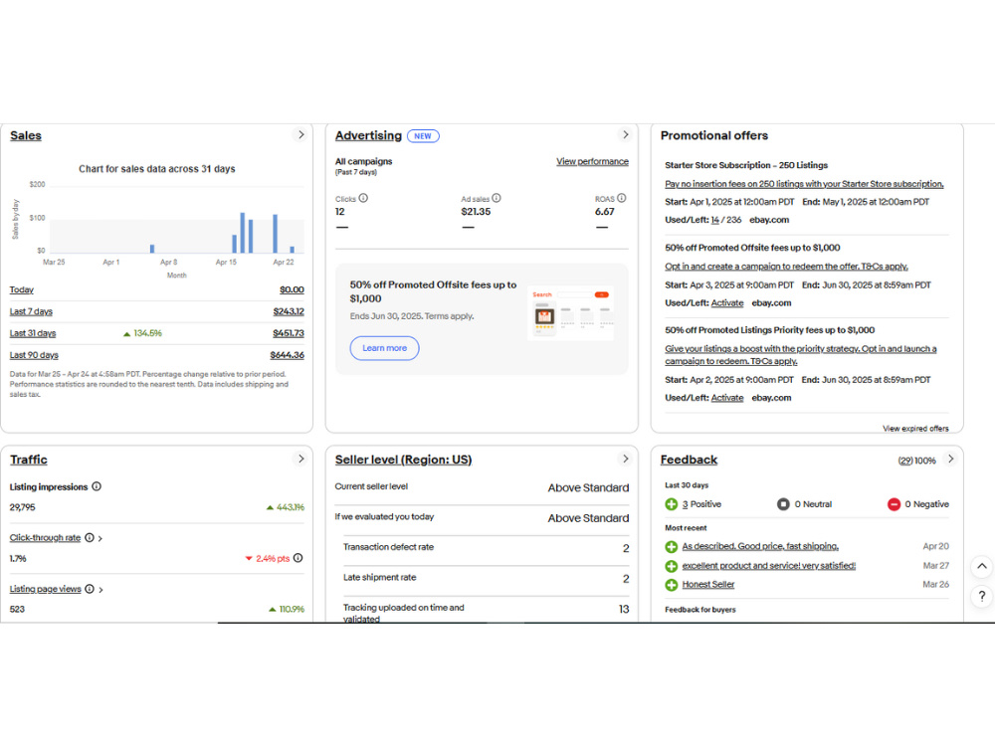Click the $451.73 sales amount
The height and width of the screenshot is (746, 995).
[x=289, y=333]
